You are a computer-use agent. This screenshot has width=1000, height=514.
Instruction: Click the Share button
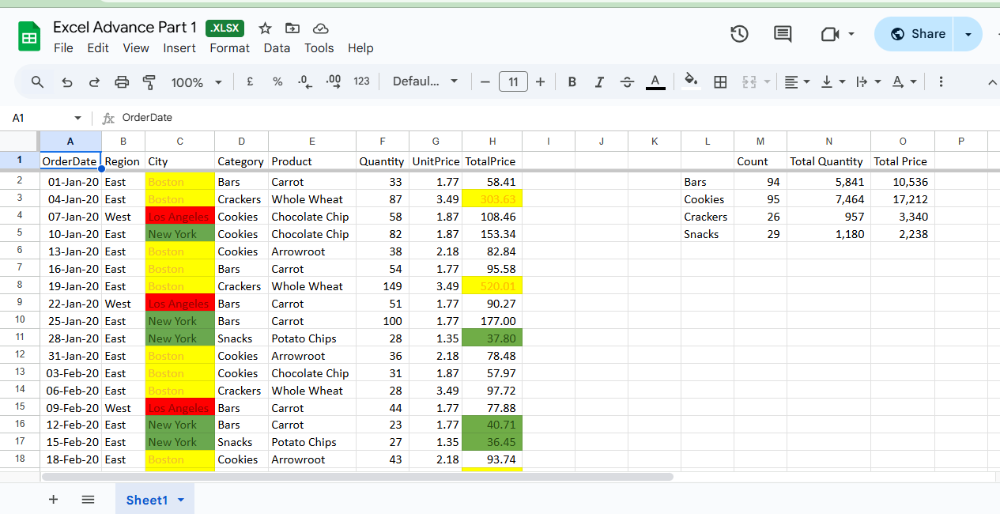click(x=917, y=34)
